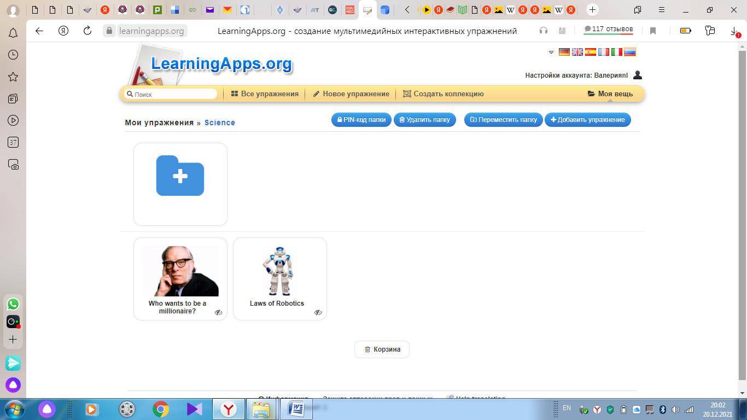The width and height of the screenshot is (747, 420).
Task: Open the Все упражнения menu item
Action: click(265, 94)
